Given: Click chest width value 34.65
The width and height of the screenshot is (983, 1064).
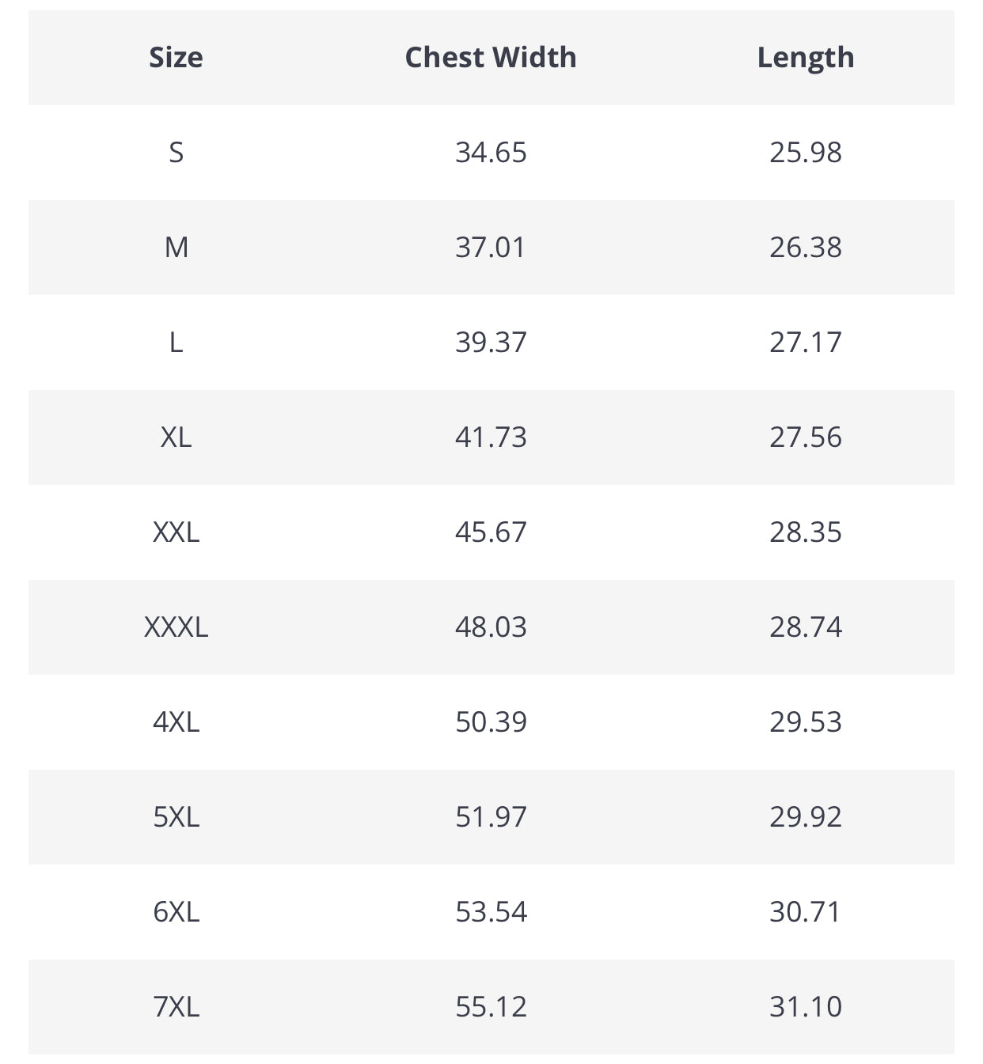Looking at the screenshot, I should click(491, 153).
